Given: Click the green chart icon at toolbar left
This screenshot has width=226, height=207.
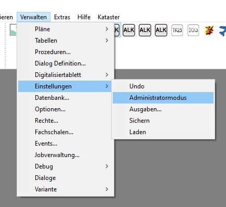Looking at the screenshot, I should [14, 30].
